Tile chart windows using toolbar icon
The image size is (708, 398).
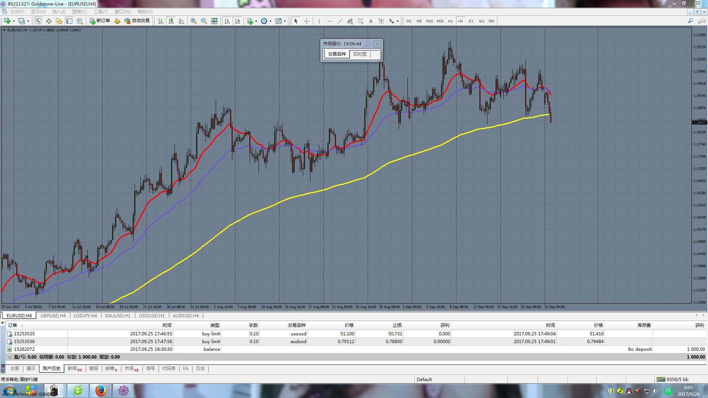click(x=214, y=21)
